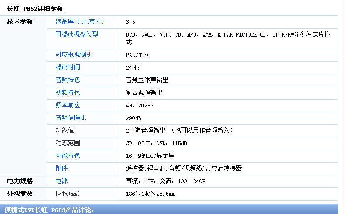Open the 音频特色 link
The height and width of the screenshot is (214, 345).
(x=68, y=80)
